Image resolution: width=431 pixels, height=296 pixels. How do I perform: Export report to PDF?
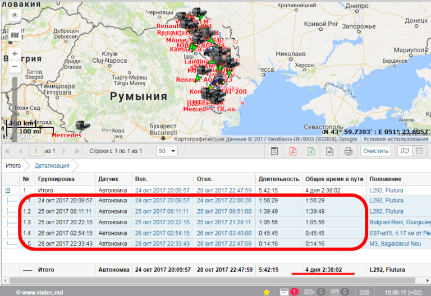pyautogui.click(x=293, y=151)
